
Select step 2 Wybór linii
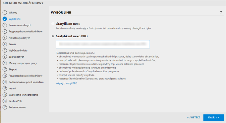(x=12, y=19)
